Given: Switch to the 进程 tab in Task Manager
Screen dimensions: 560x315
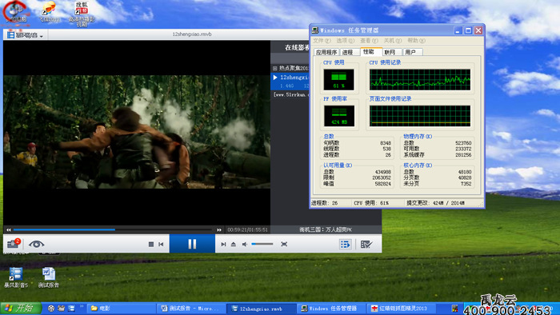Looking at the screenshot, I should [x=349, y=53].
